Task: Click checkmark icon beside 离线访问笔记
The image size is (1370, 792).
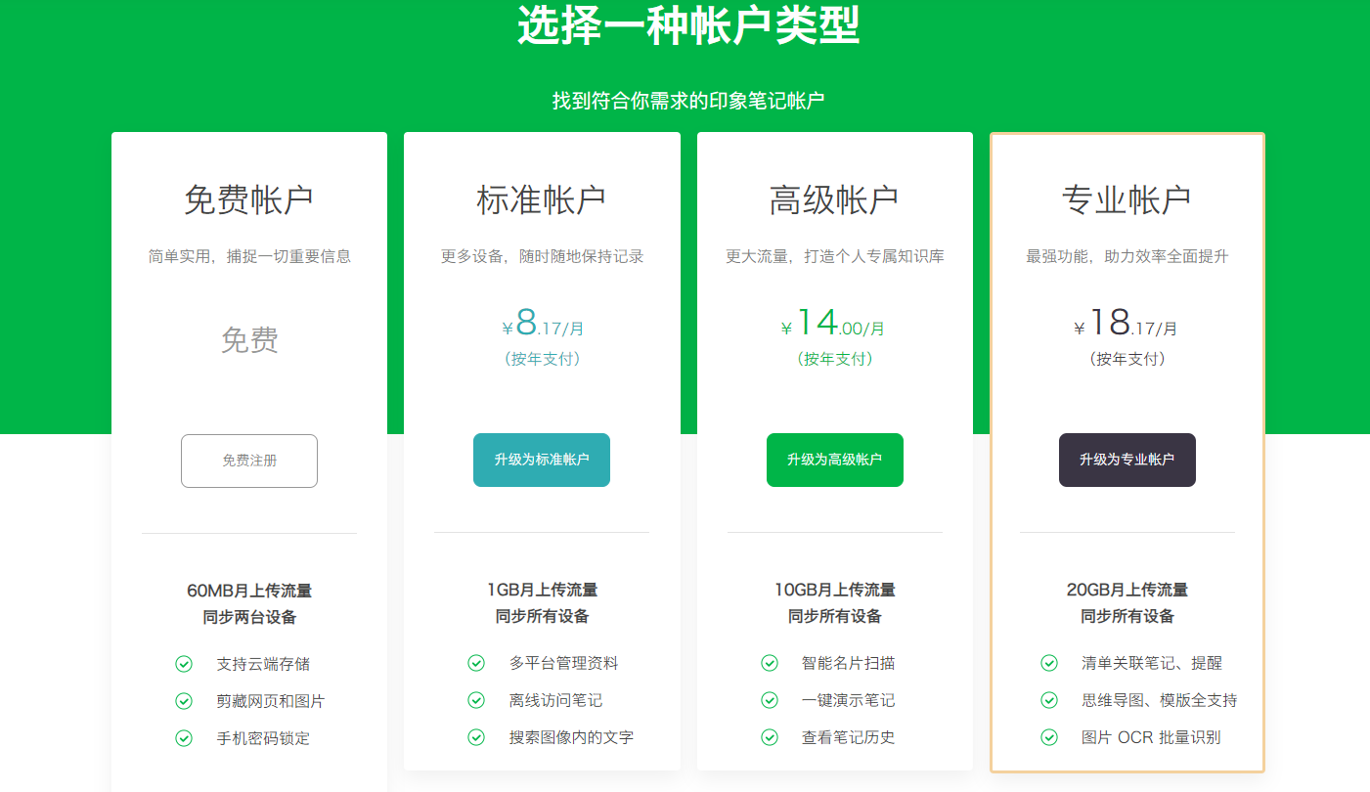Action: (x=476, y=700)
